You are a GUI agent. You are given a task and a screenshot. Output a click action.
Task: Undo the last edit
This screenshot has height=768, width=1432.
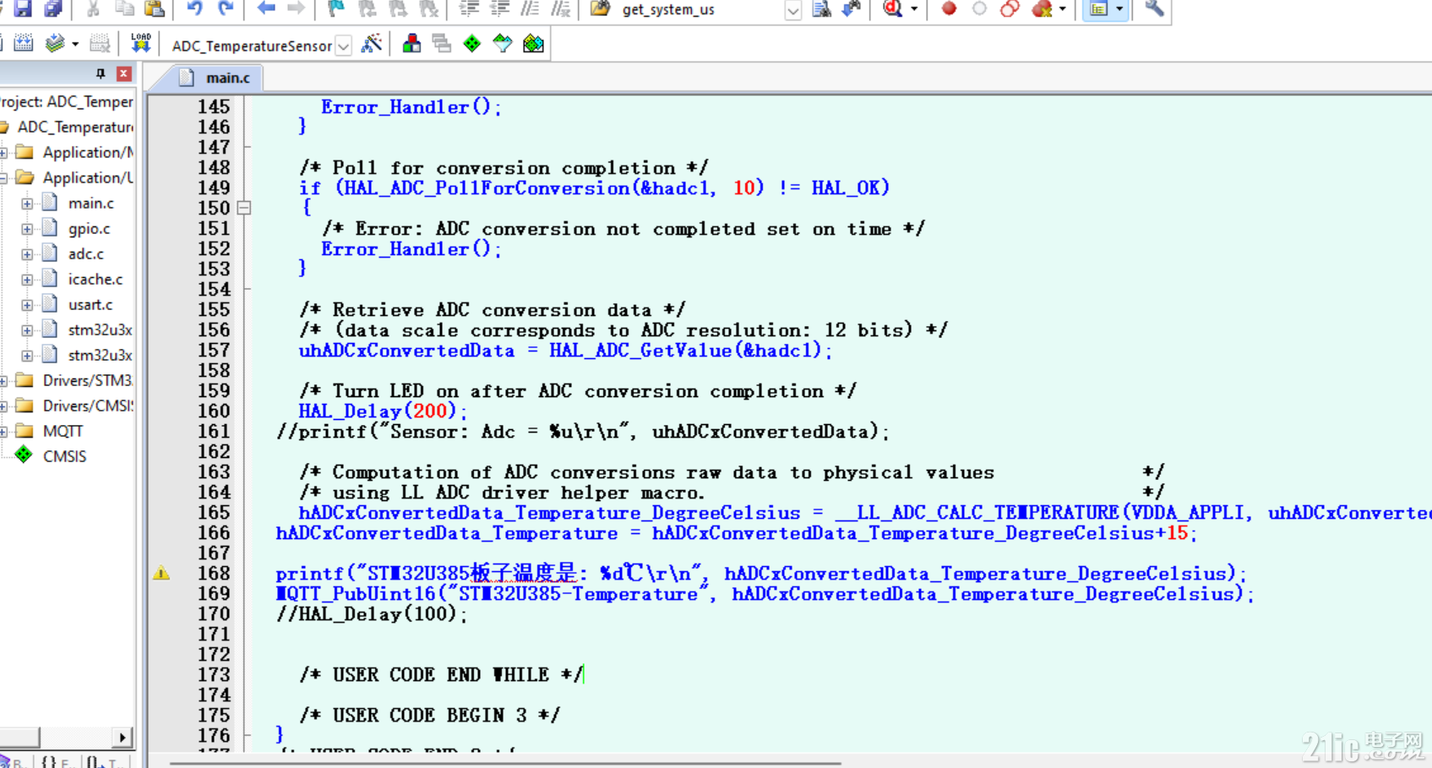194,8
